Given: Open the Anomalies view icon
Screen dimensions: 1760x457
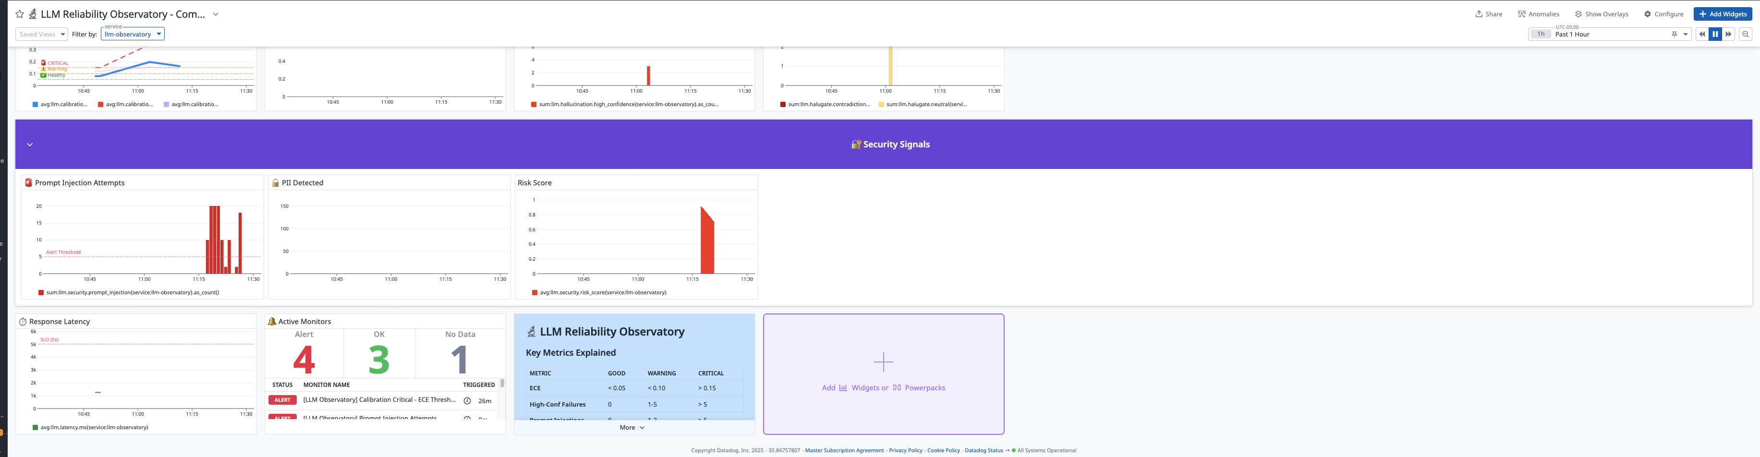Looking at the screenshot, I should 1521,14.
